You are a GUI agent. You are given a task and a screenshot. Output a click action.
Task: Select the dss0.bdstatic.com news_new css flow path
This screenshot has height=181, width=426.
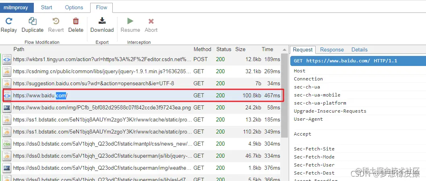[x=102, y=144]
